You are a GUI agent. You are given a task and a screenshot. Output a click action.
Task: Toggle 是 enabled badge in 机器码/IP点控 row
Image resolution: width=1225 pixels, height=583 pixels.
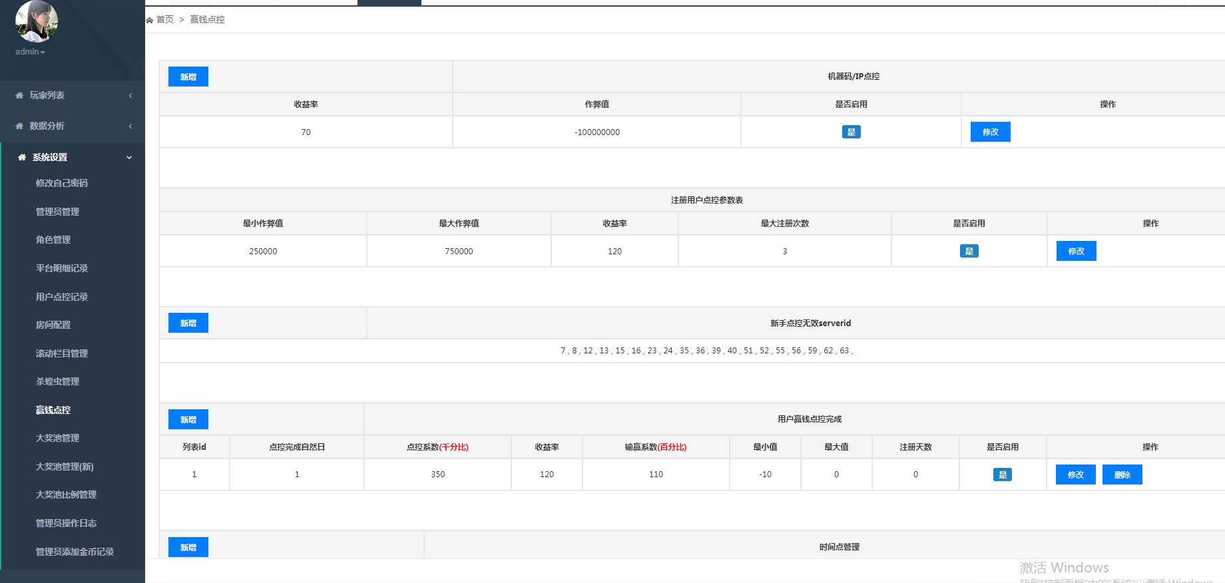coord(851,132)
